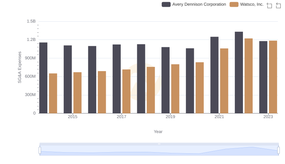The image size is (285, 164).
Task: Click Avery Dennison bar for 2014
Action: coord(43,78)
